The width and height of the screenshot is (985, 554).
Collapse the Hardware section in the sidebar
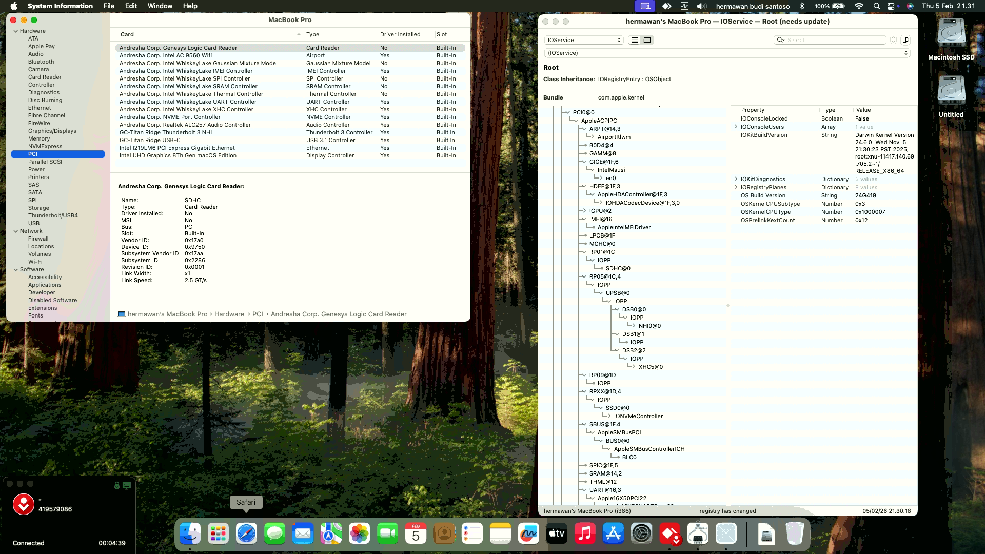coord(16,31)
